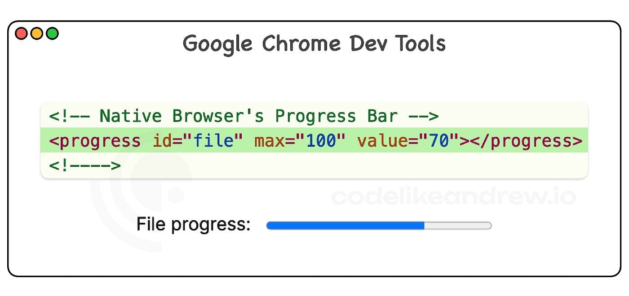Click the red close window button
This screenshot has width=629, height=296.
click(22, 34)
